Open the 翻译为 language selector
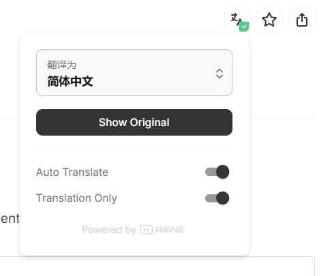Screen dimensions: 332x276 pyautogui.click(x=134, y=72)
